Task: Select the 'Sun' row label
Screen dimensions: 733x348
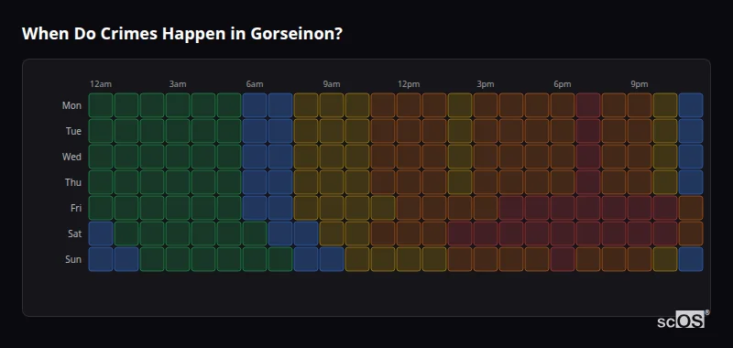Action: 73,259
